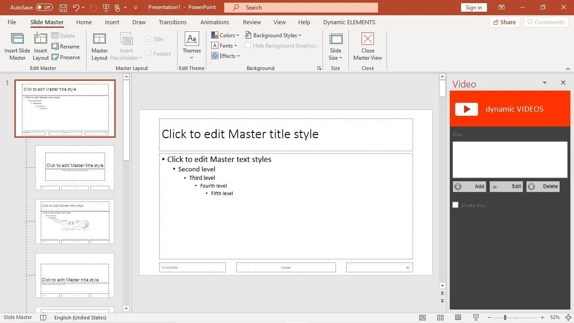Screen dimensions: 574x323
Task: Click Delete in the Video pane
Action: pos(543,186)
